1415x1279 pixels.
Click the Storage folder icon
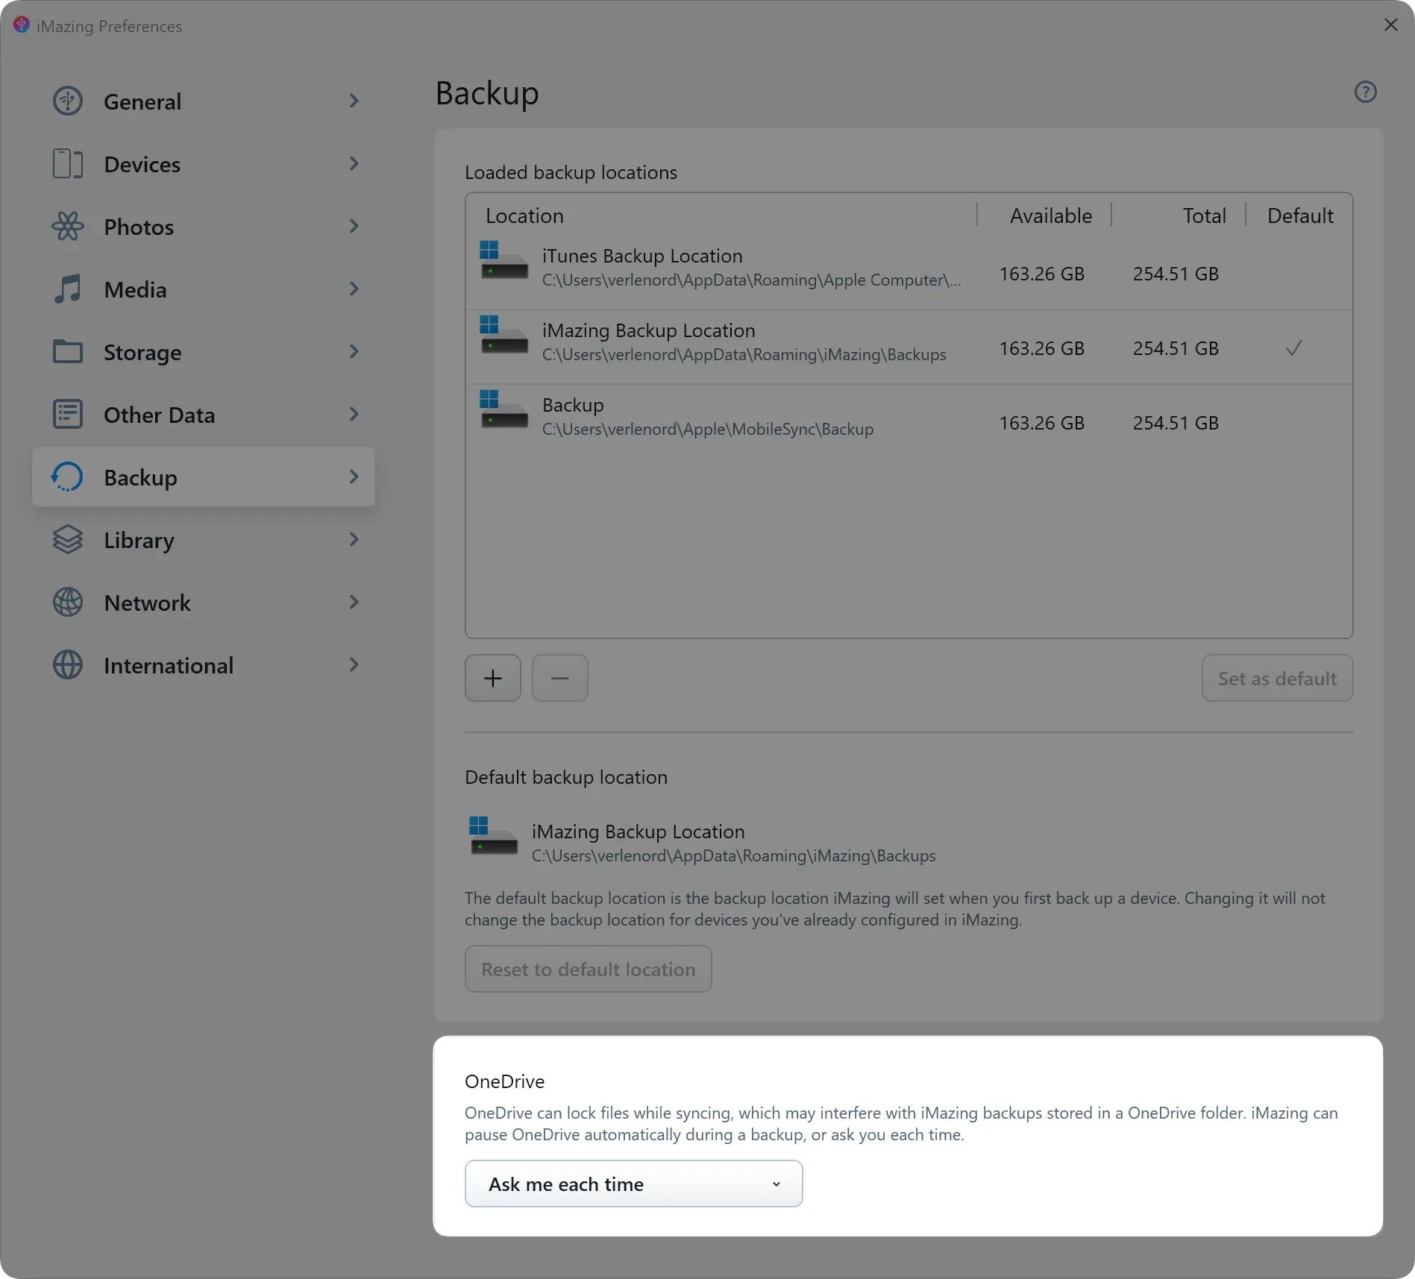tap(68, 351)
